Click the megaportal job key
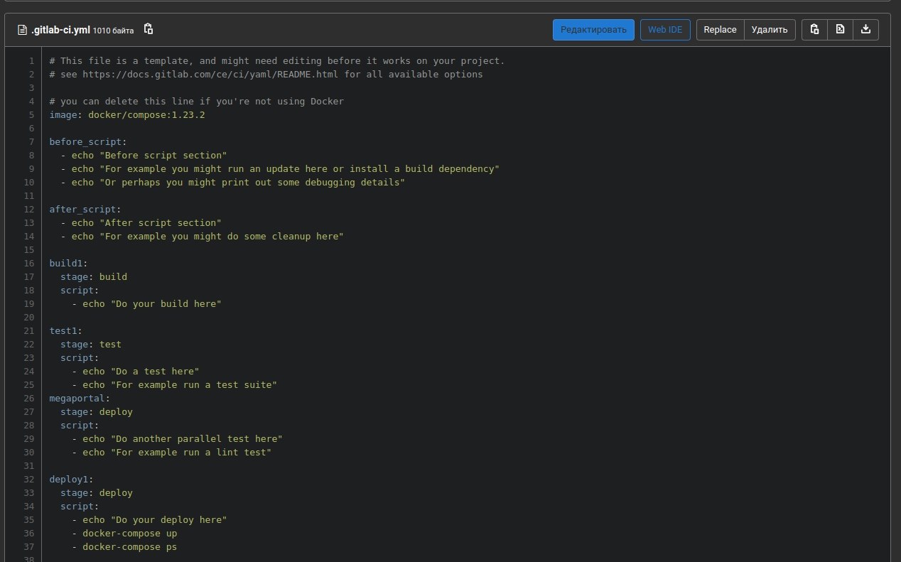 click(x=77, y=399)
